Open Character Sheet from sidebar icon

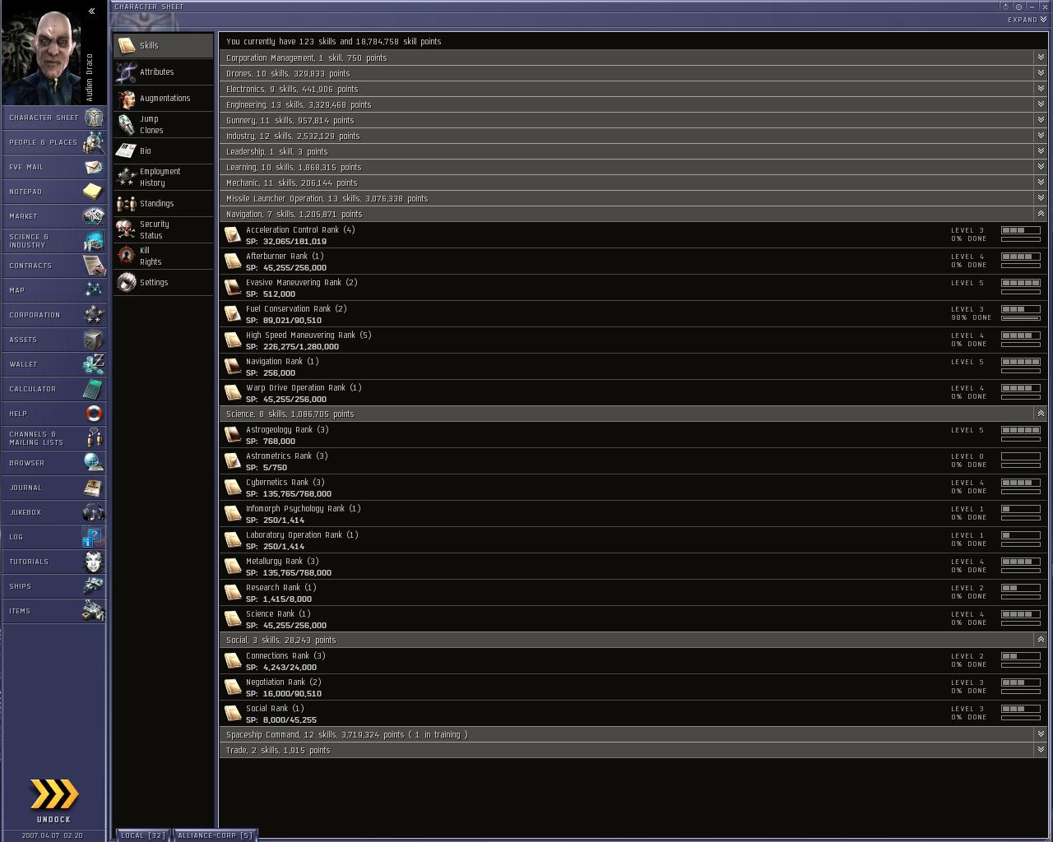pos(94,118)
